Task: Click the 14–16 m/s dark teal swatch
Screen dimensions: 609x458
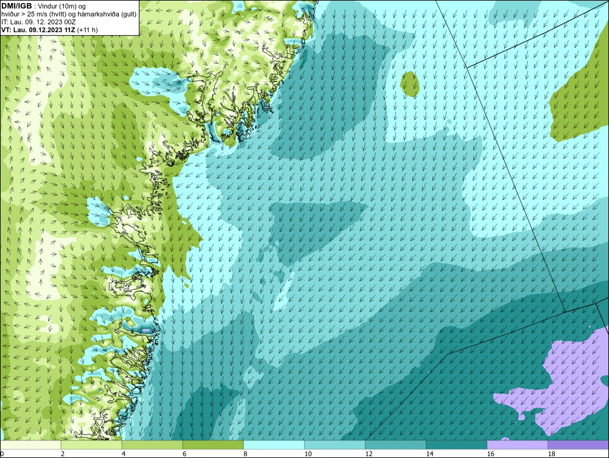Action: click(456, 445)
